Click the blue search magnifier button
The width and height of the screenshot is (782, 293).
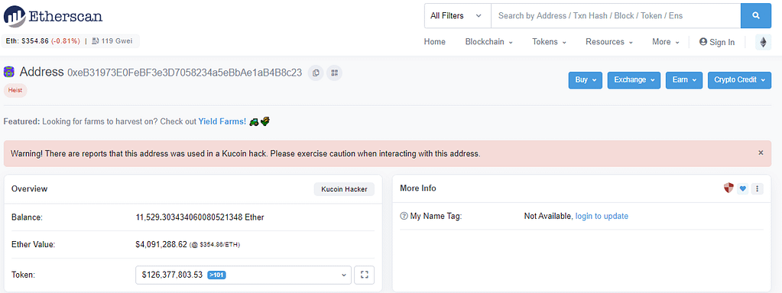click(x=756, y=16)
